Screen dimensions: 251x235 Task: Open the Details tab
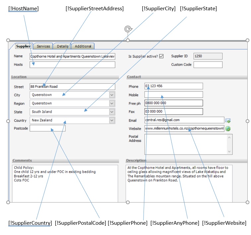point(62,46)
